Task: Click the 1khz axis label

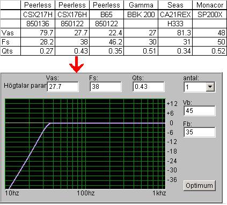Action: [x=159, y=193]
